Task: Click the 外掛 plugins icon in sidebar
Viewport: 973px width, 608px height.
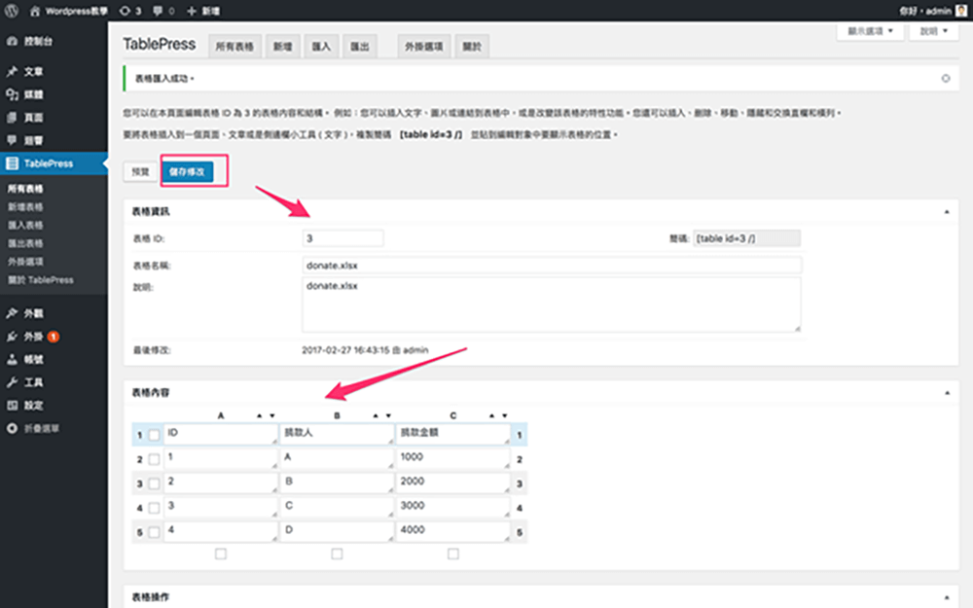Action: coord(12,337)
